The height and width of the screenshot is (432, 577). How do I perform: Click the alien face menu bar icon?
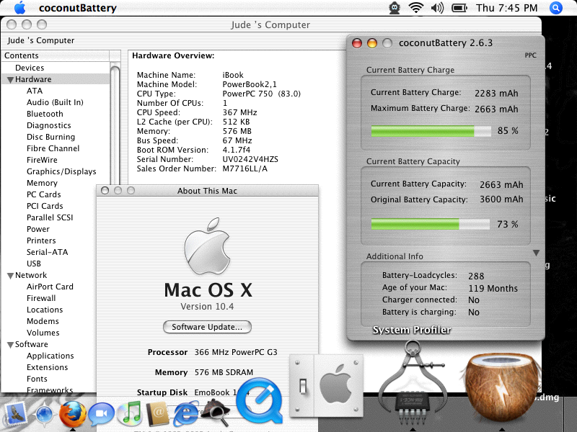pyautogui.click(x=395, y=8)
